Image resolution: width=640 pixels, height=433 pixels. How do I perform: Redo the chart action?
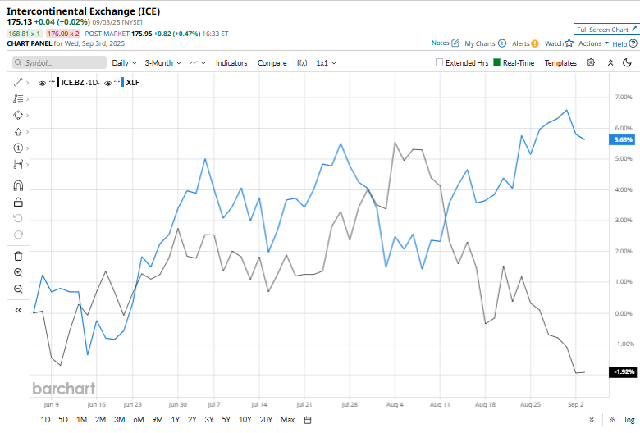coord(18,235)
